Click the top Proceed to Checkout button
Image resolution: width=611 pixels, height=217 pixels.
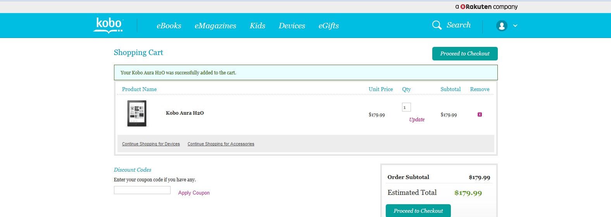(x=465, y=53)
